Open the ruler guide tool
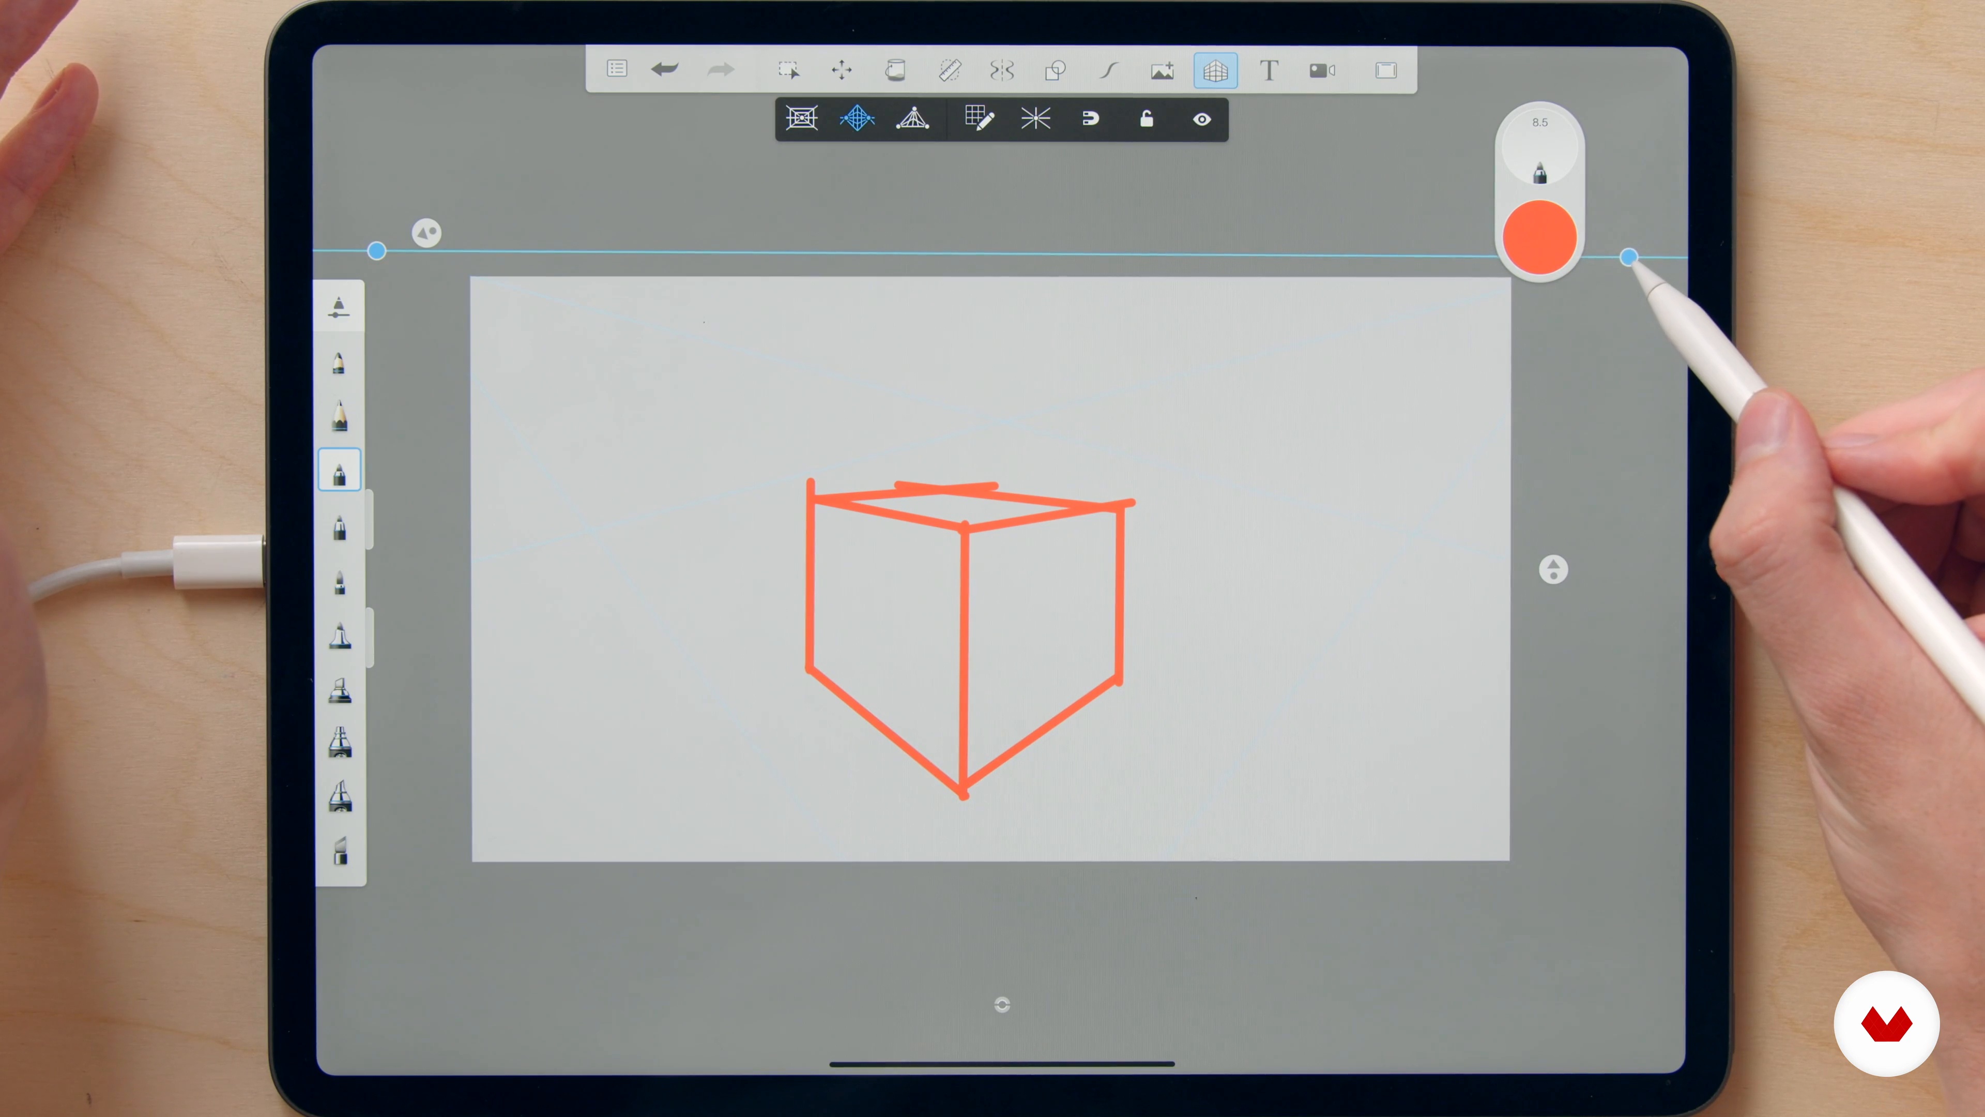The image size is (1985, 1117). tap(950, 70)
